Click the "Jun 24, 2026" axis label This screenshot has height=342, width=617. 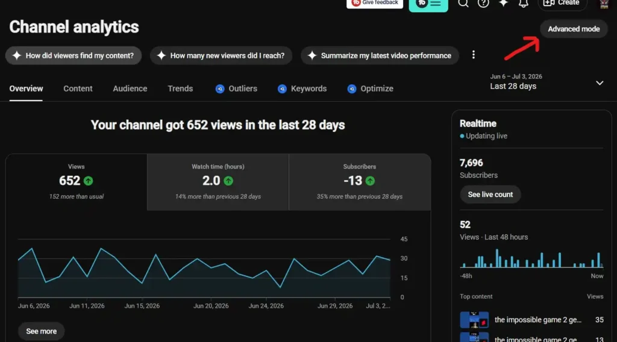click(x=266, y=306)
